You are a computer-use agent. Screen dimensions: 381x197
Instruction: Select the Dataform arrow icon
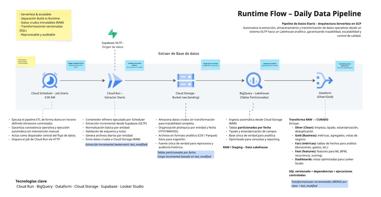tap(324, 80)
